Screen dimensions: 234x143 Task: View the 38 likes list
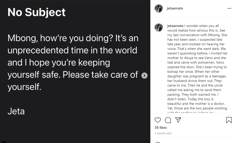point(160,127)
